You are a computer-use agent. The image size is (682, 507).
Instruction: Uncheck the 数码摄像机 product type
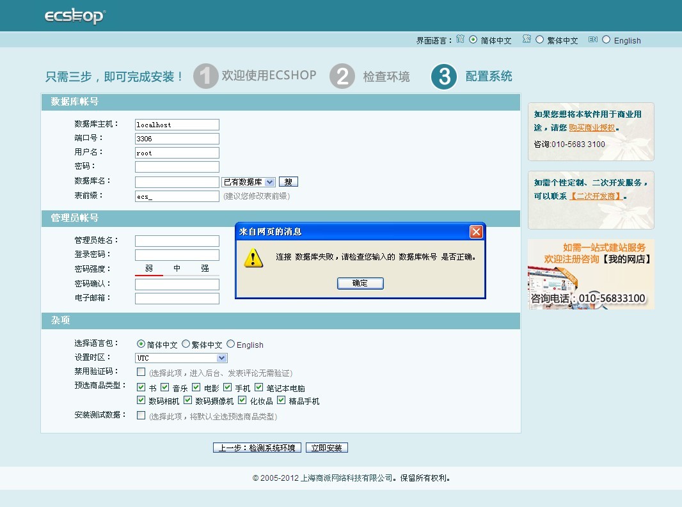(x=187, y=400)
